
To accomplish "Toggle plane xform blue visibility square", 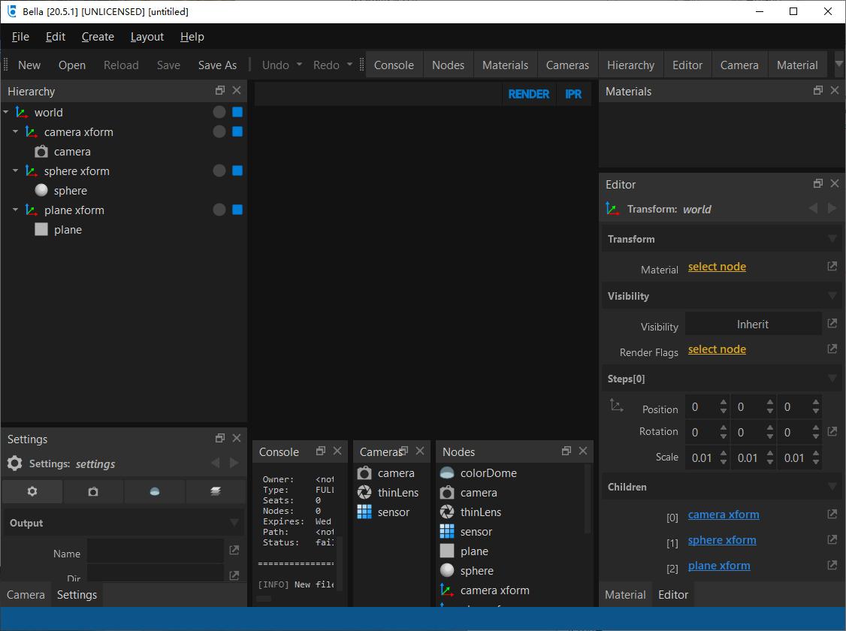I will tap(237, 210).
